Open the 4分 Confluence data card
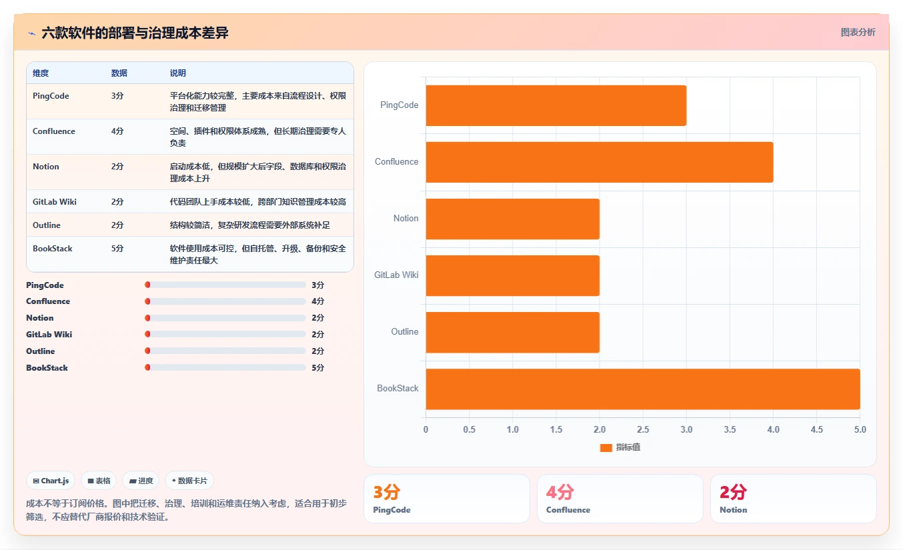The height and width of the screenshot is (550, 903). coord(620,499)
